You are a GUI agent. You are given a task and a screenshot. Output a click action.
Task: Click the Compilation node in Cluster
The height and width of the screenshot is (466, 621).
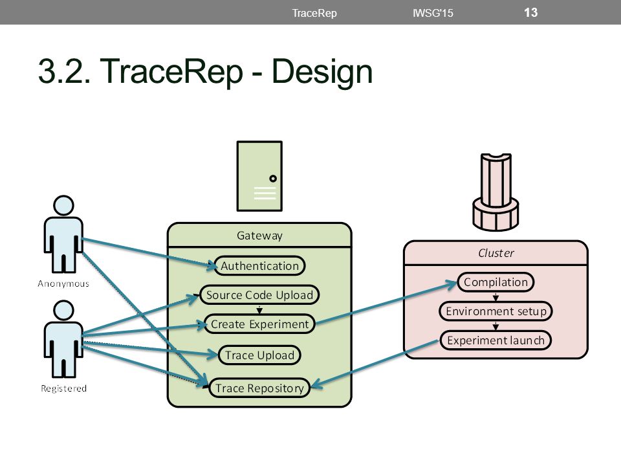[x=496, y=282]
